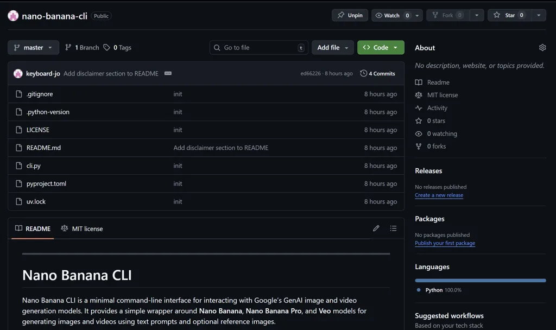Open the Packages heading link
The width and height of the screenshot is (556, 330).
429,219
